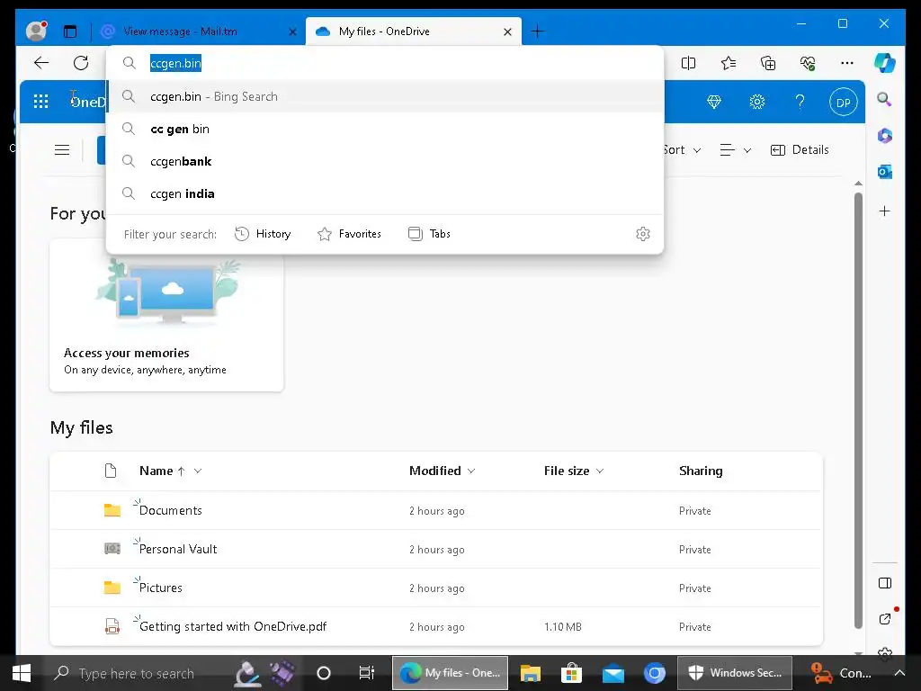Screen dimensions: 921x691
Task: Open the DP account manager avatar
Action: tap(844, 103)
